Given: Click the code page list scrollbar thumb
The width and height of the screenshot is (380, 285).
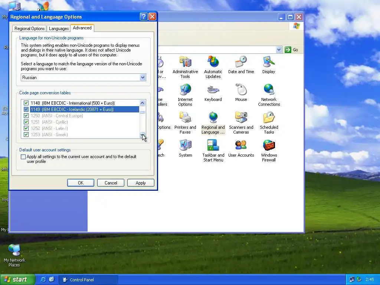Looking at the screenshot, I should (142, 112).
